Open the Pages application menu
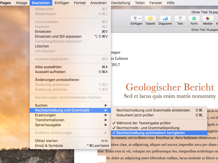 [6, 3]
